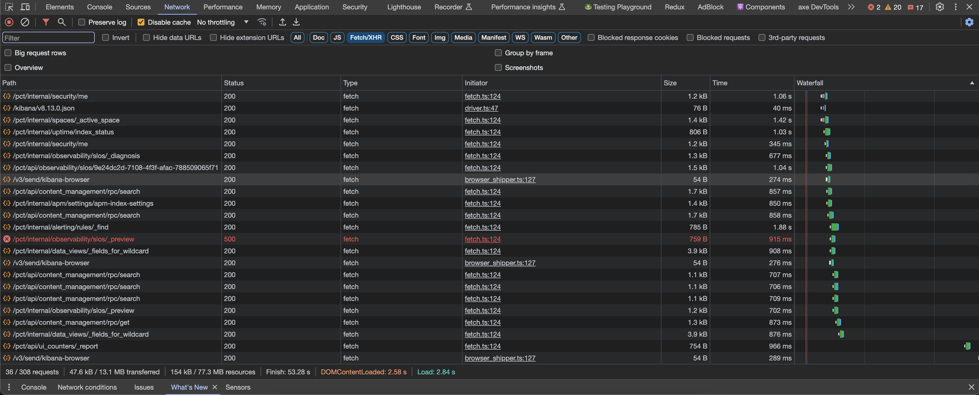Filter requests by Img type
Screen dimensions: 979x395
point(440,37)
